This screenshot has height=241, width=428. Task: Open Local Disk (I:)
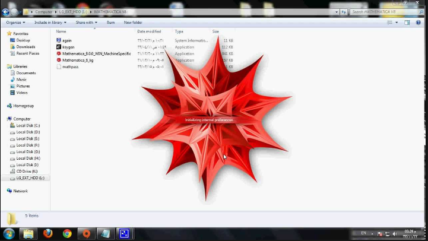click(x=27, y=165)
